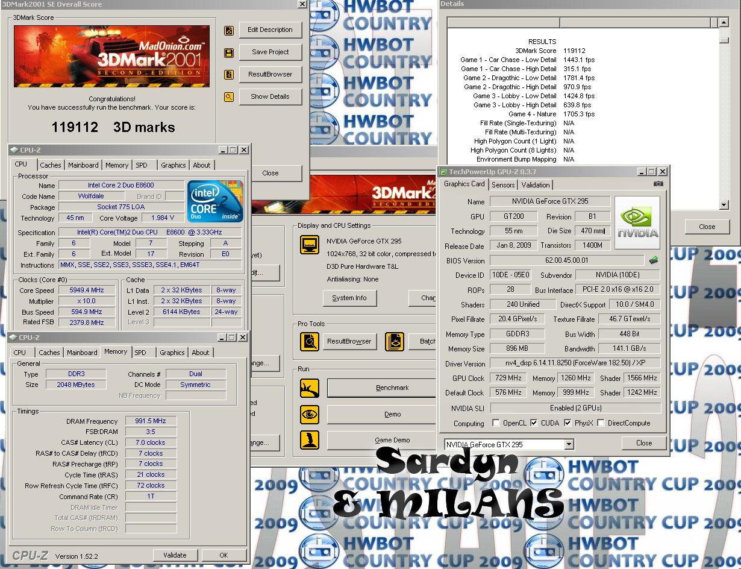Click the Game Demo button
The height and width of the screenshot is (569, 741).
[x=382, y=441]
